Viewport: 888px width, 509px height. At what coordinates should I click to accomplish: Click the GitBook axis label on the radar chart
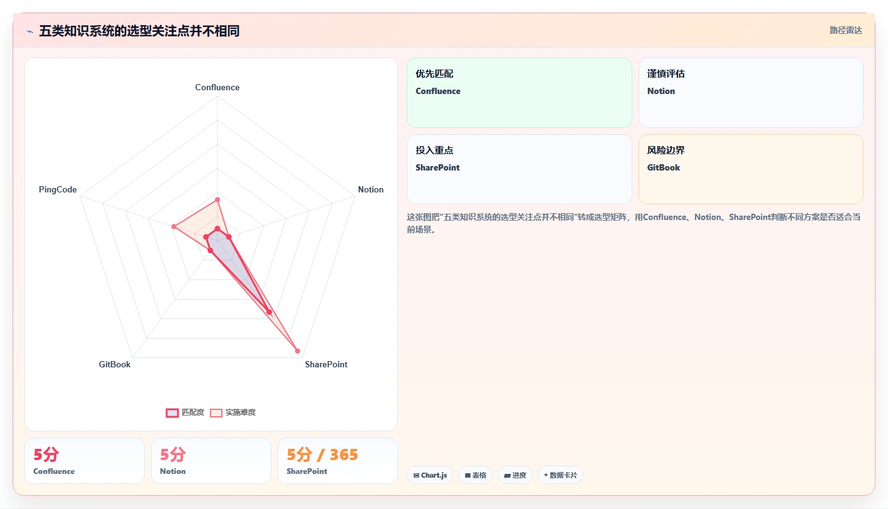115,364
